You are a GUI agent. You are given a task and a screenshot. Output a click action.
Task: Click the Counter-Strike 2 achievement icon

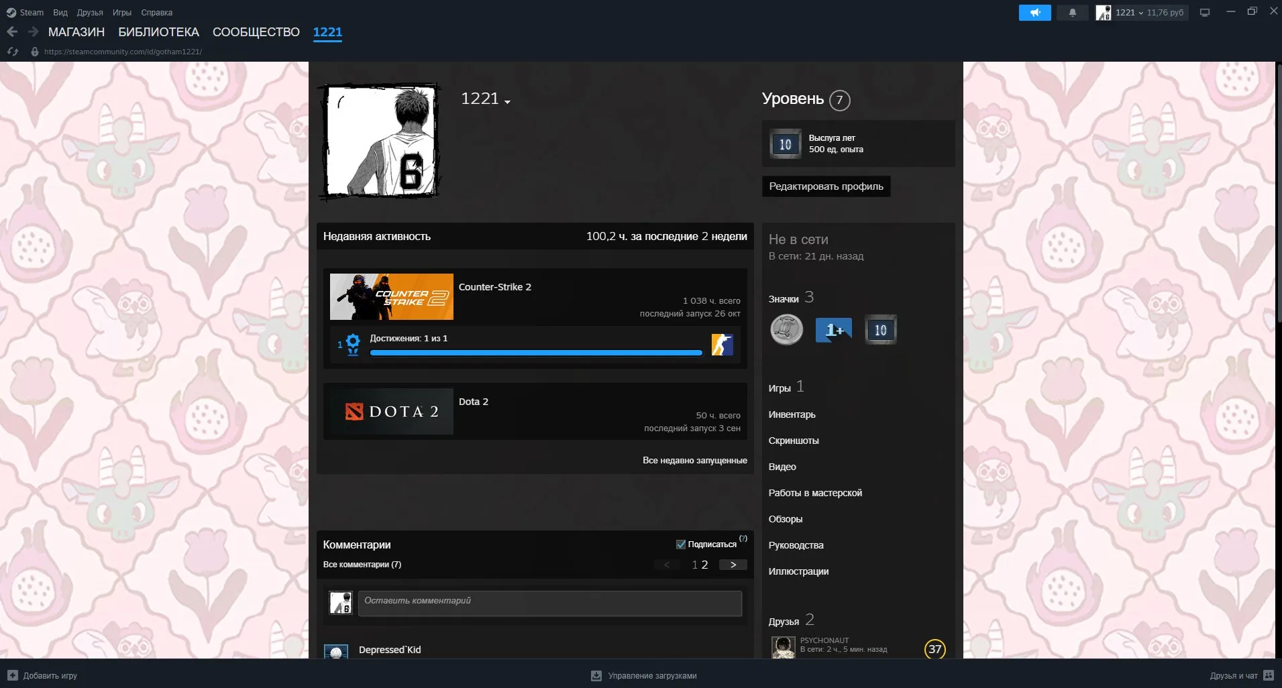coord(722,345)
